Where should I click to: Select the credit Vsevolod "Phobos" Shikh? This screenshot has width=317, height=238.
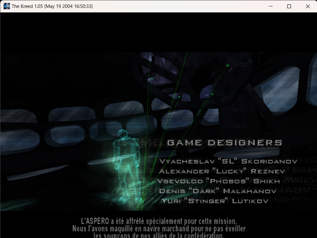218,181
